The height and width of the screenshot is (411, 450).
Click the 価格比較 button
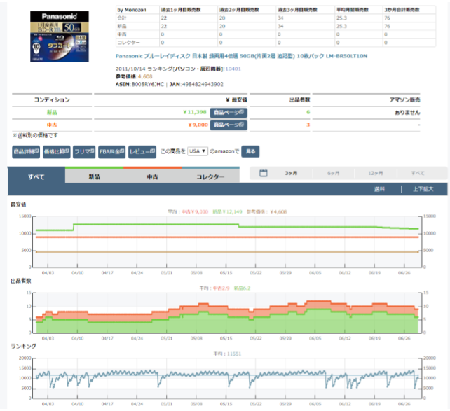point(56,152)
